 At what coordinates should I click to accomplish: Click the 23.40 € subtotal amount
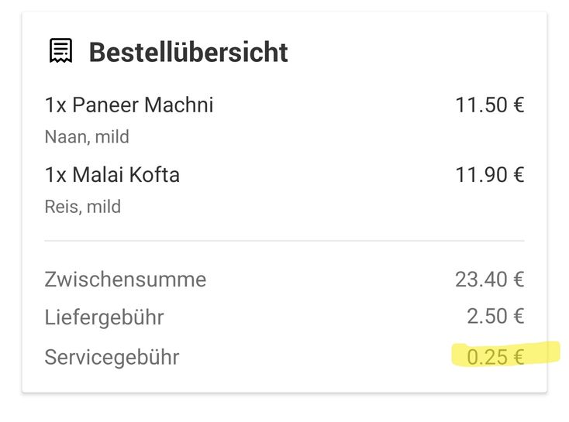tap(489, 280)
